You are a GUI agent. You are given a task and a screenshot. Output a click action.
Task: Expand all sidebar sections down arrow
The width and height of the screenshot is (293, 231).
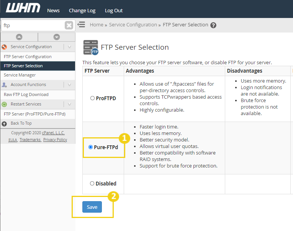click(57, 37)
